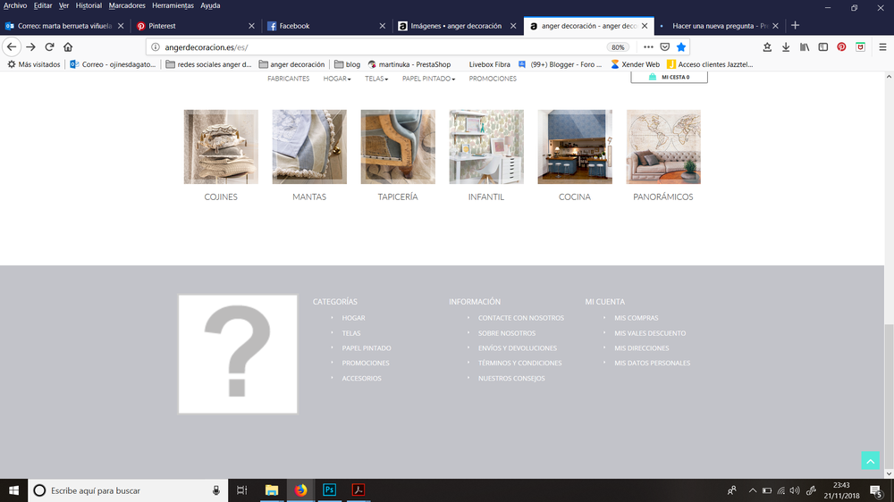The image size is (894, 502).
Task: Click the Windows search box
Action: [128, 490]
